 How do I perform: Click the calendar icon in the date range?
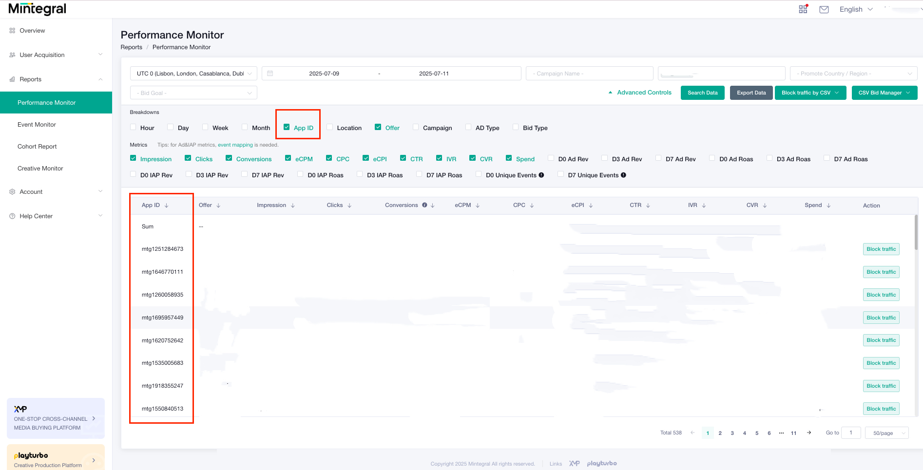pos(271,73)
